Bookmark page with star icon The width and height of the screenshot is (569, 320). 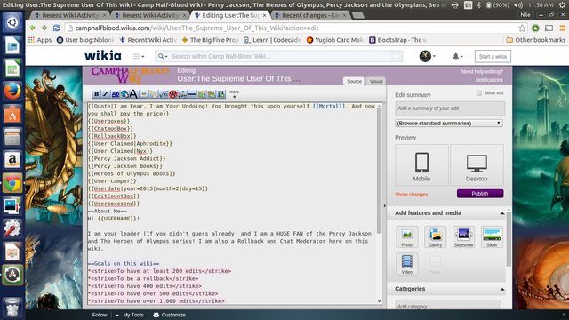point(522,28)
